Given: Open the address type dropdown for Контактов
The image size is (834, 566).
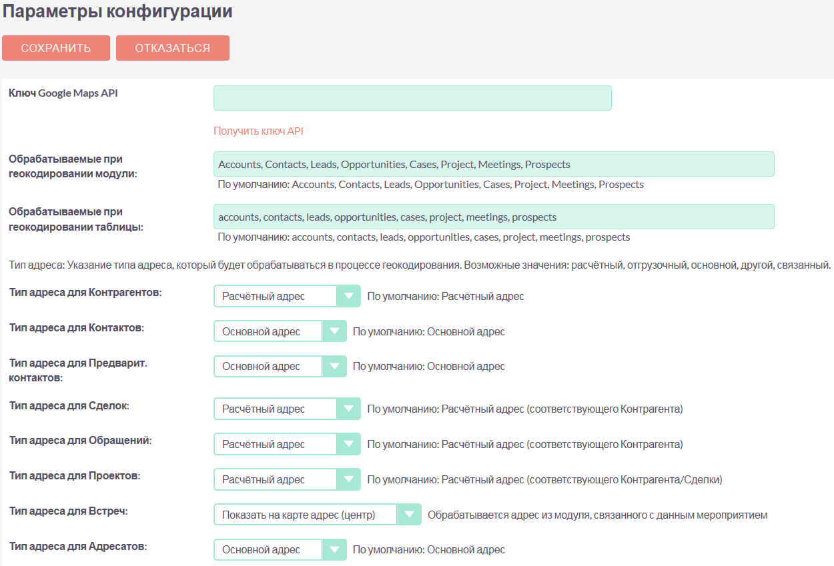Looking at the screenshot, I should pyautogui.click(x=280, y=331).
